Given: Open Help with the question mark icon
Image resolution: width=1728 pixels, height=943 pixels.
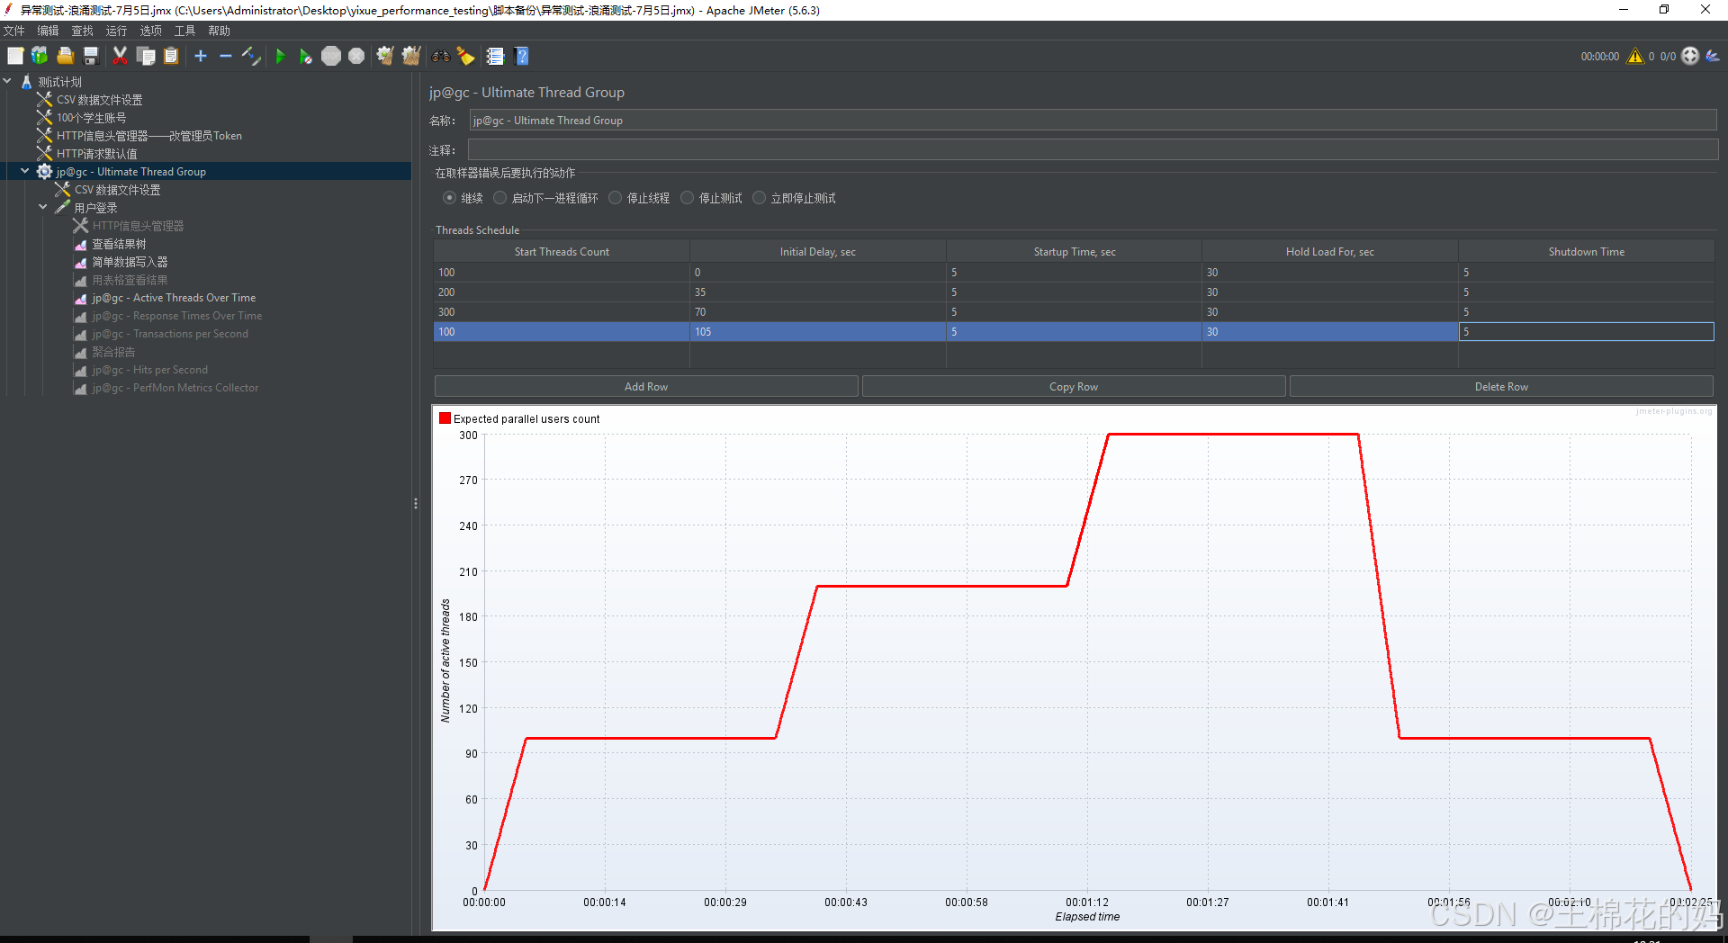Looking at the screenshot, I should 521,56.
